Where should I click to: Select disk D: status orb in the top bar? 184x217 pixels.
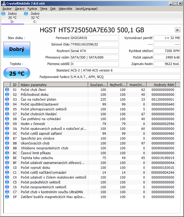pyautogui.click(x=3, y=14)
